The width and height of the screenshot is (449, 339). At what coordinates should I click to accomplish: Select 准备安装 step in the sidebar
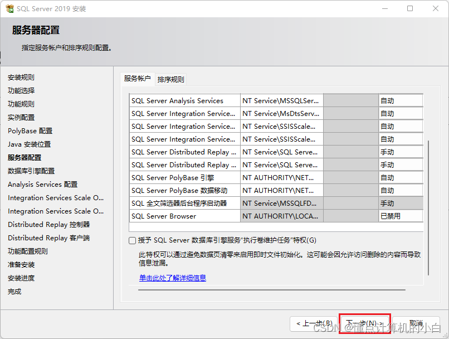(21, 265)
